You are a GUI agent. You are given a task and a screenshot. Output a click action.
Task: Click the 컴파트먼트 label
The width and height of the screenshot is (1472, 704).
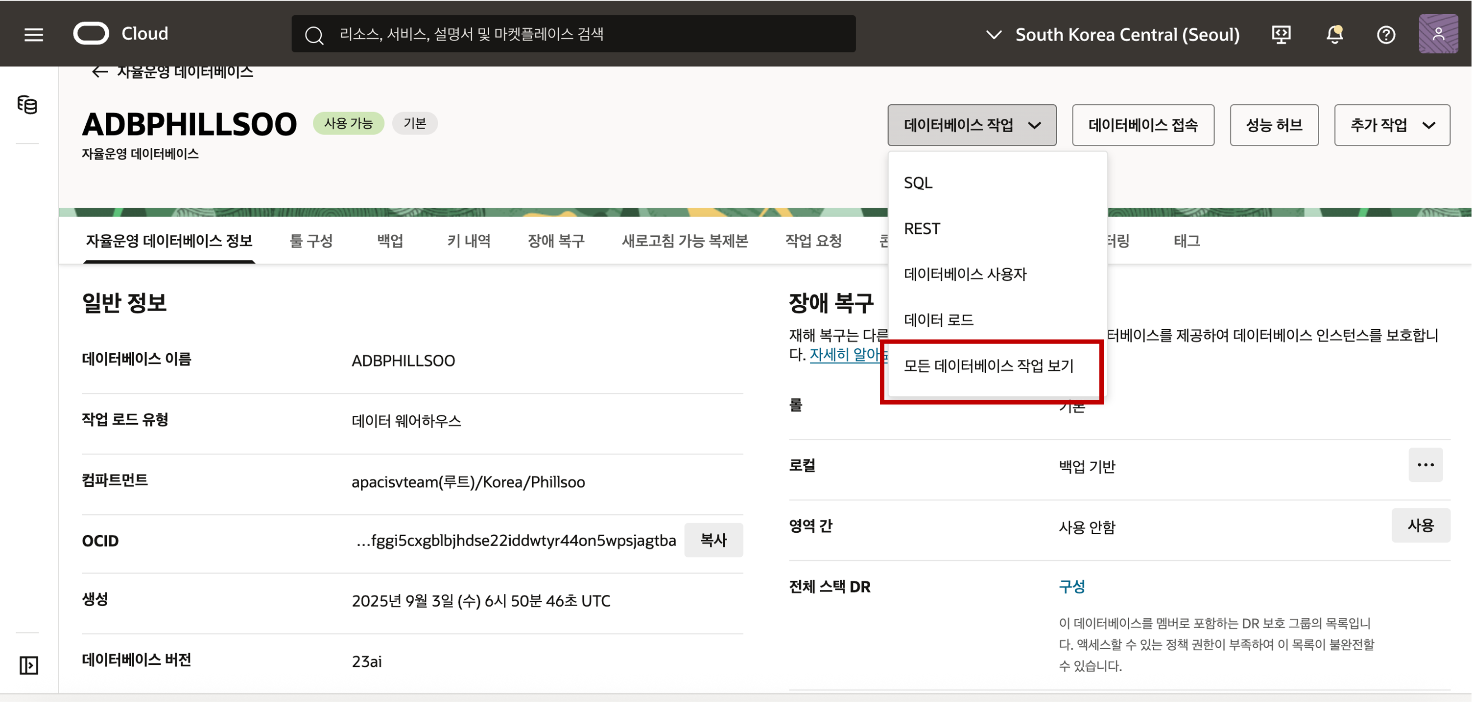(114, 479)
